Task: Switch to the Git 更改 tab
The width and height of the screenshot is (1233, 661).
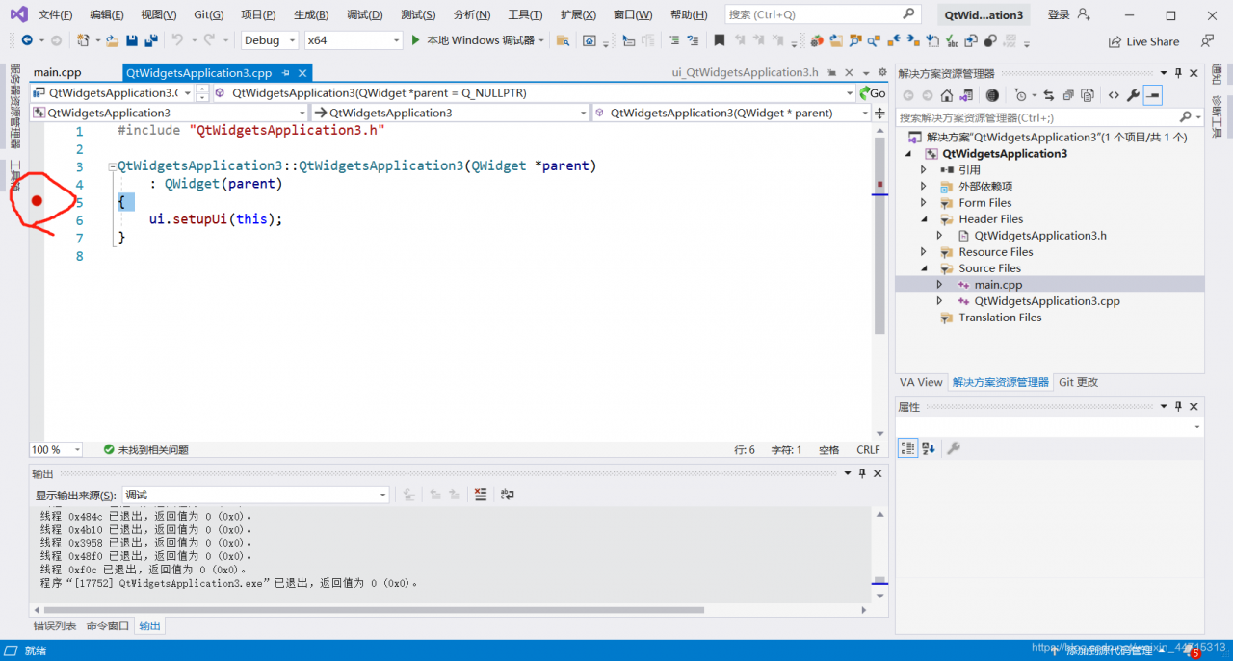Action: 1078,382
